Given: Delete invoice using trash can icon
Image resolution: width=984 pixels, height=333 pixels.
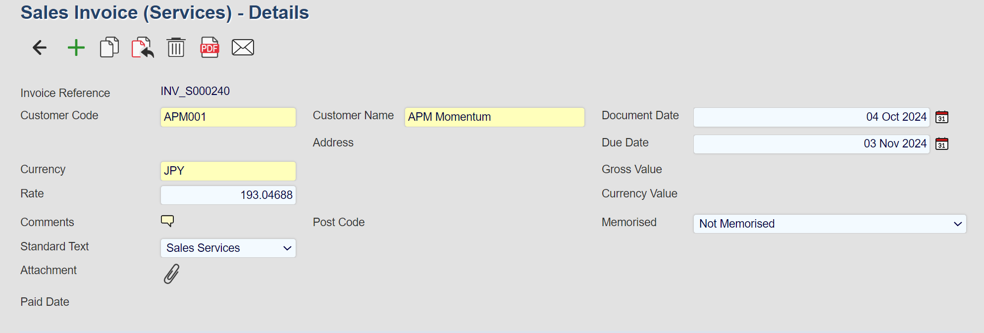Looking at the screenshot, I should pos(176,48).
